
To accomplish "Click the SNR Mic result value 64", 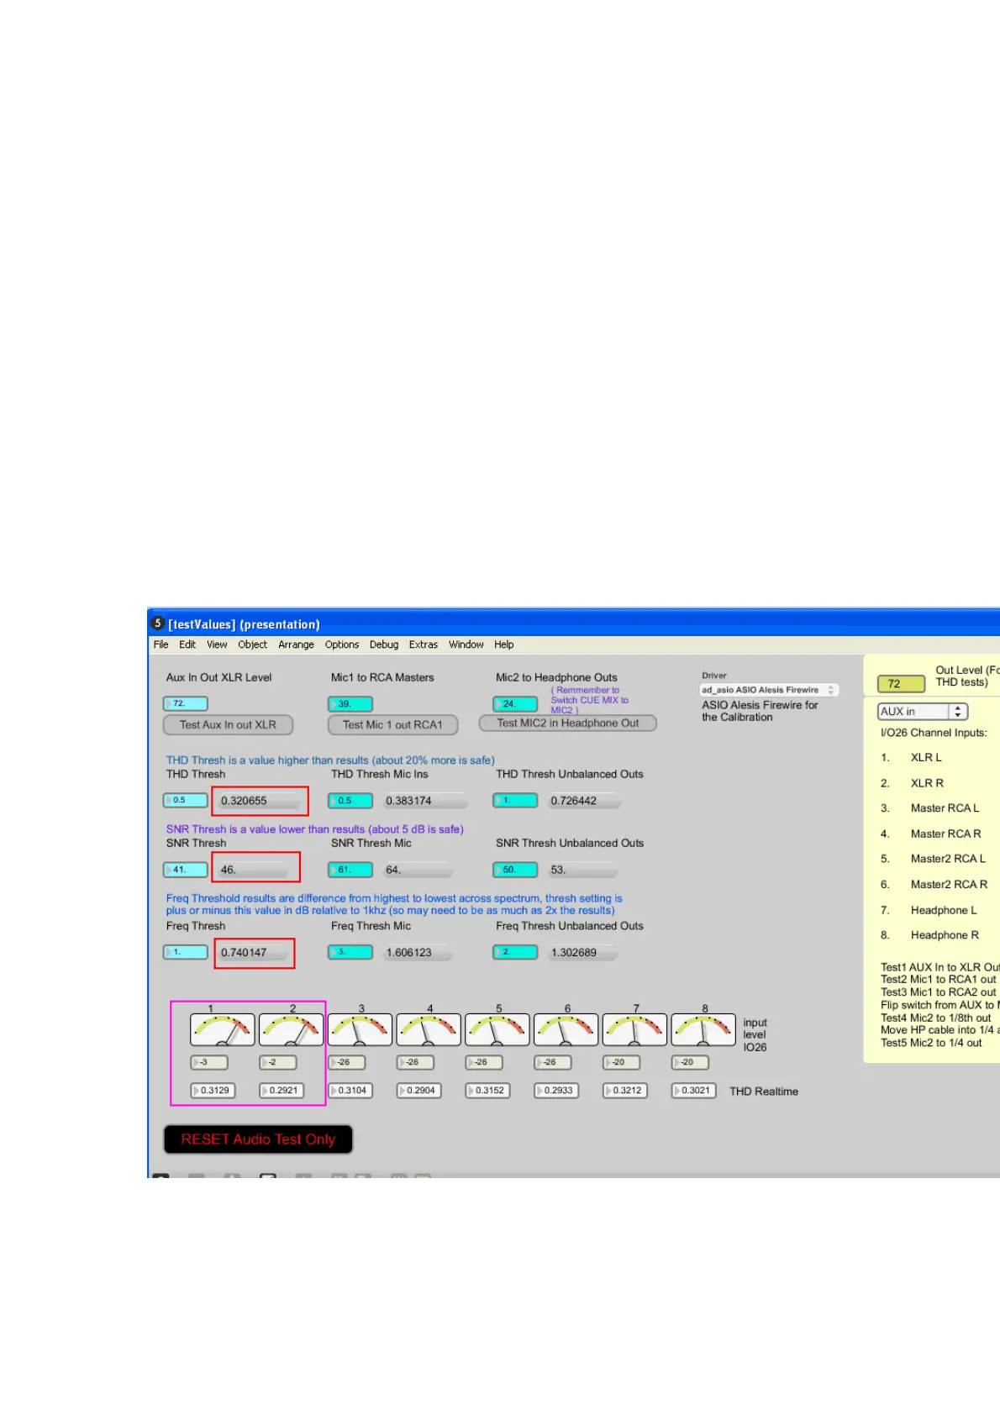I will coord(418,870).
